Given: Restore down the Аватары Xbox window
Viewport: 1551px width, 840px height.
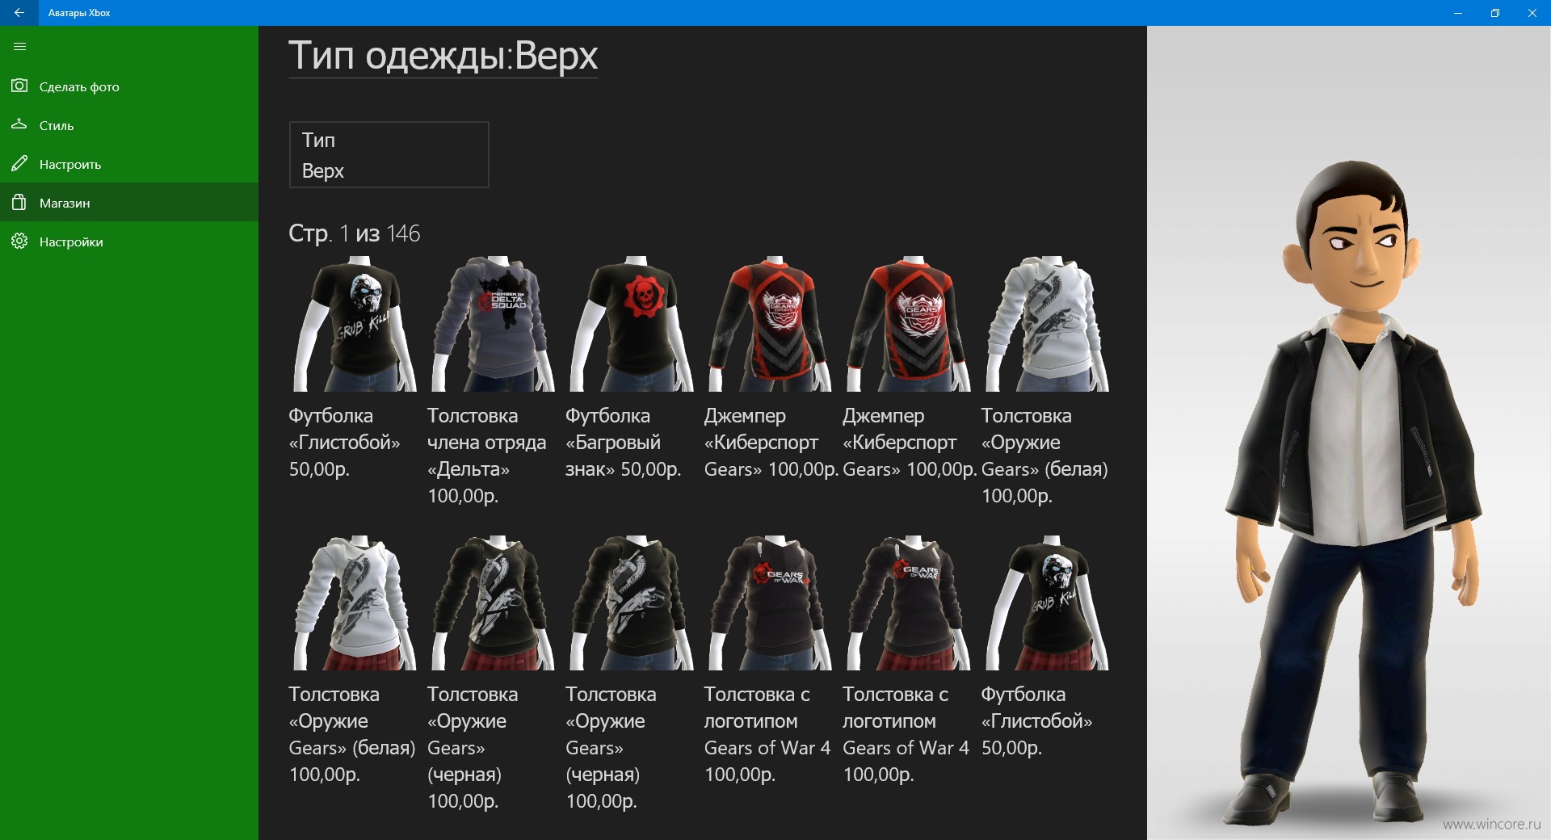Looking at the screenshot, I should [1495, 13].
